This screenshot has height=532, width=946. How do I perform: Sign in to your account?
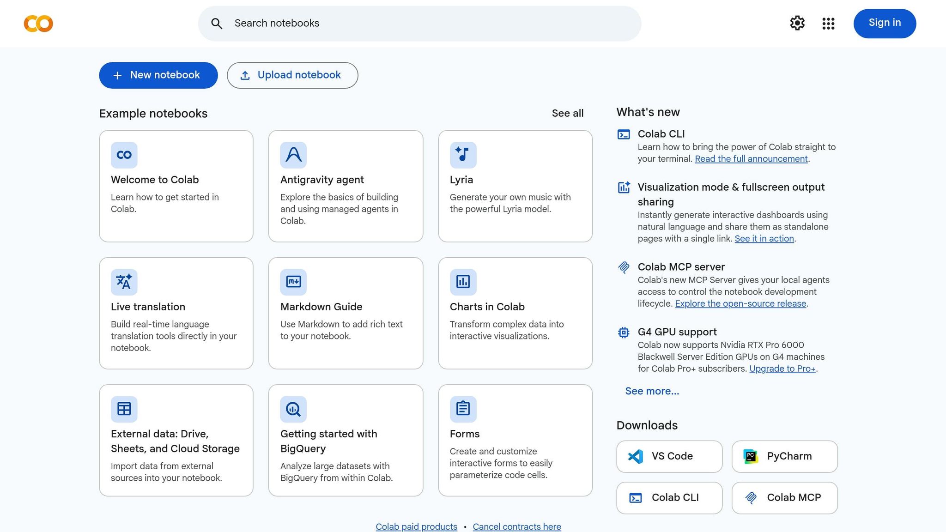click(x=885, y=23)
